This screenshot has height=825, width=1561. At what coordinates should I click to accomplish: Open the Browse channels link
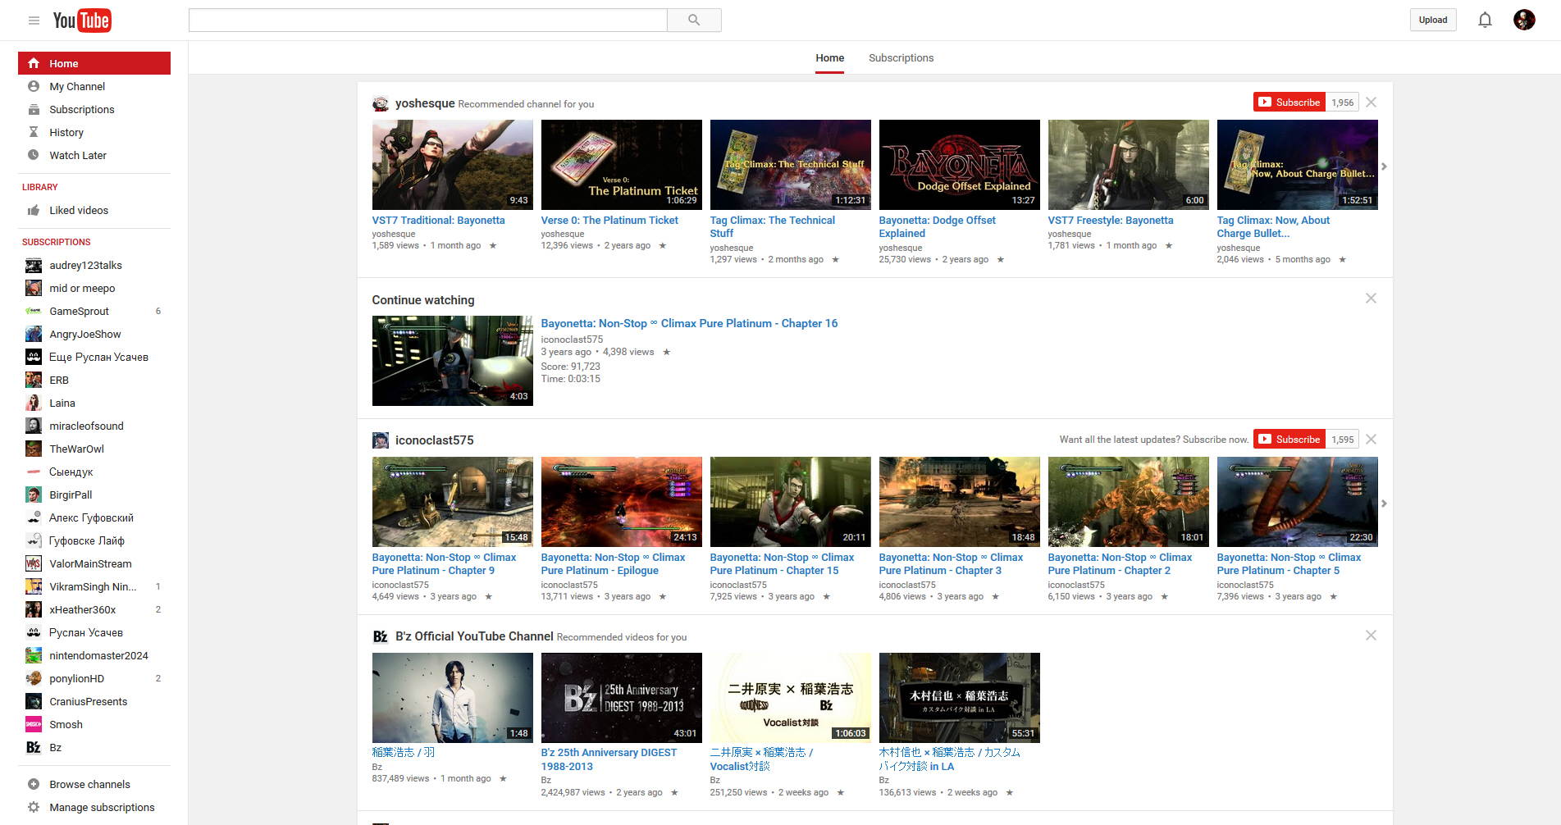pos(89,784)
